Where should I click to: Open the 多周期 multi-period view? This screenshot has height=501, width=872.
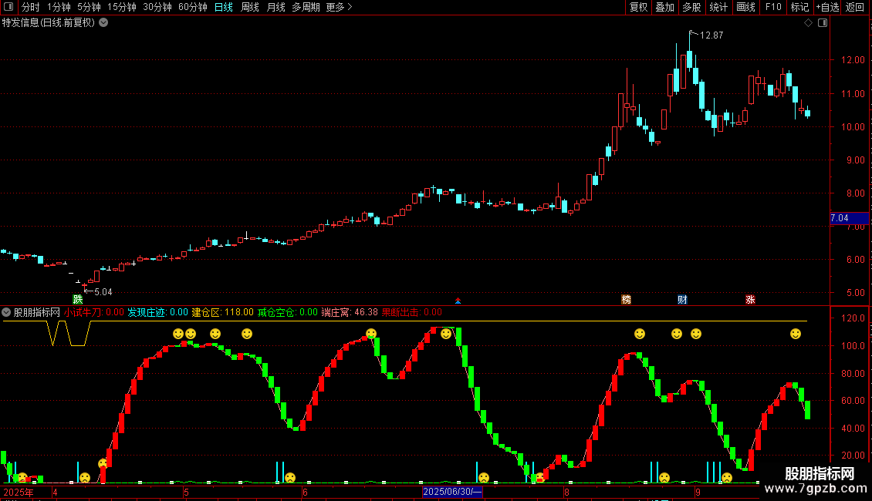pos(306,7)
